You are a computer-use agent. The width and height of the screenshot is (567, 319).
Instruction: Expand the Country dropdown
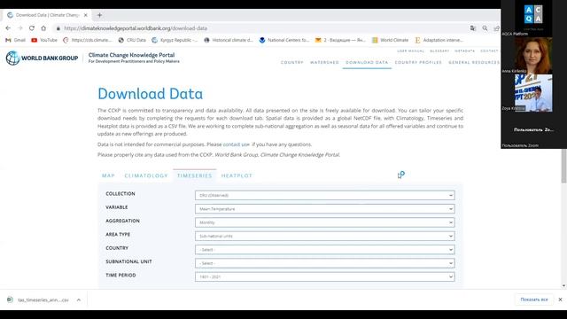tap(325, 250)
